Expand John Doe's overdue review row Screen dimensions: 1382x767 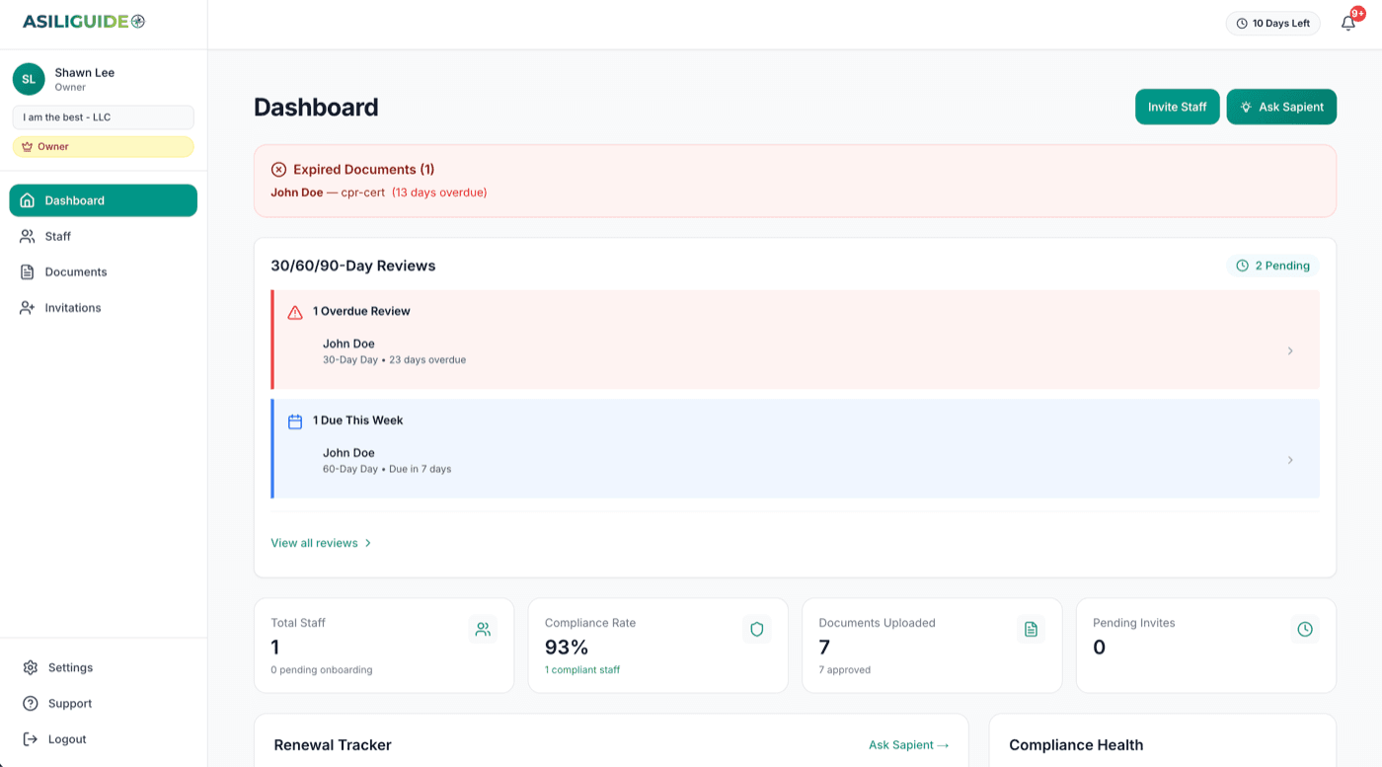(1290, 350)
